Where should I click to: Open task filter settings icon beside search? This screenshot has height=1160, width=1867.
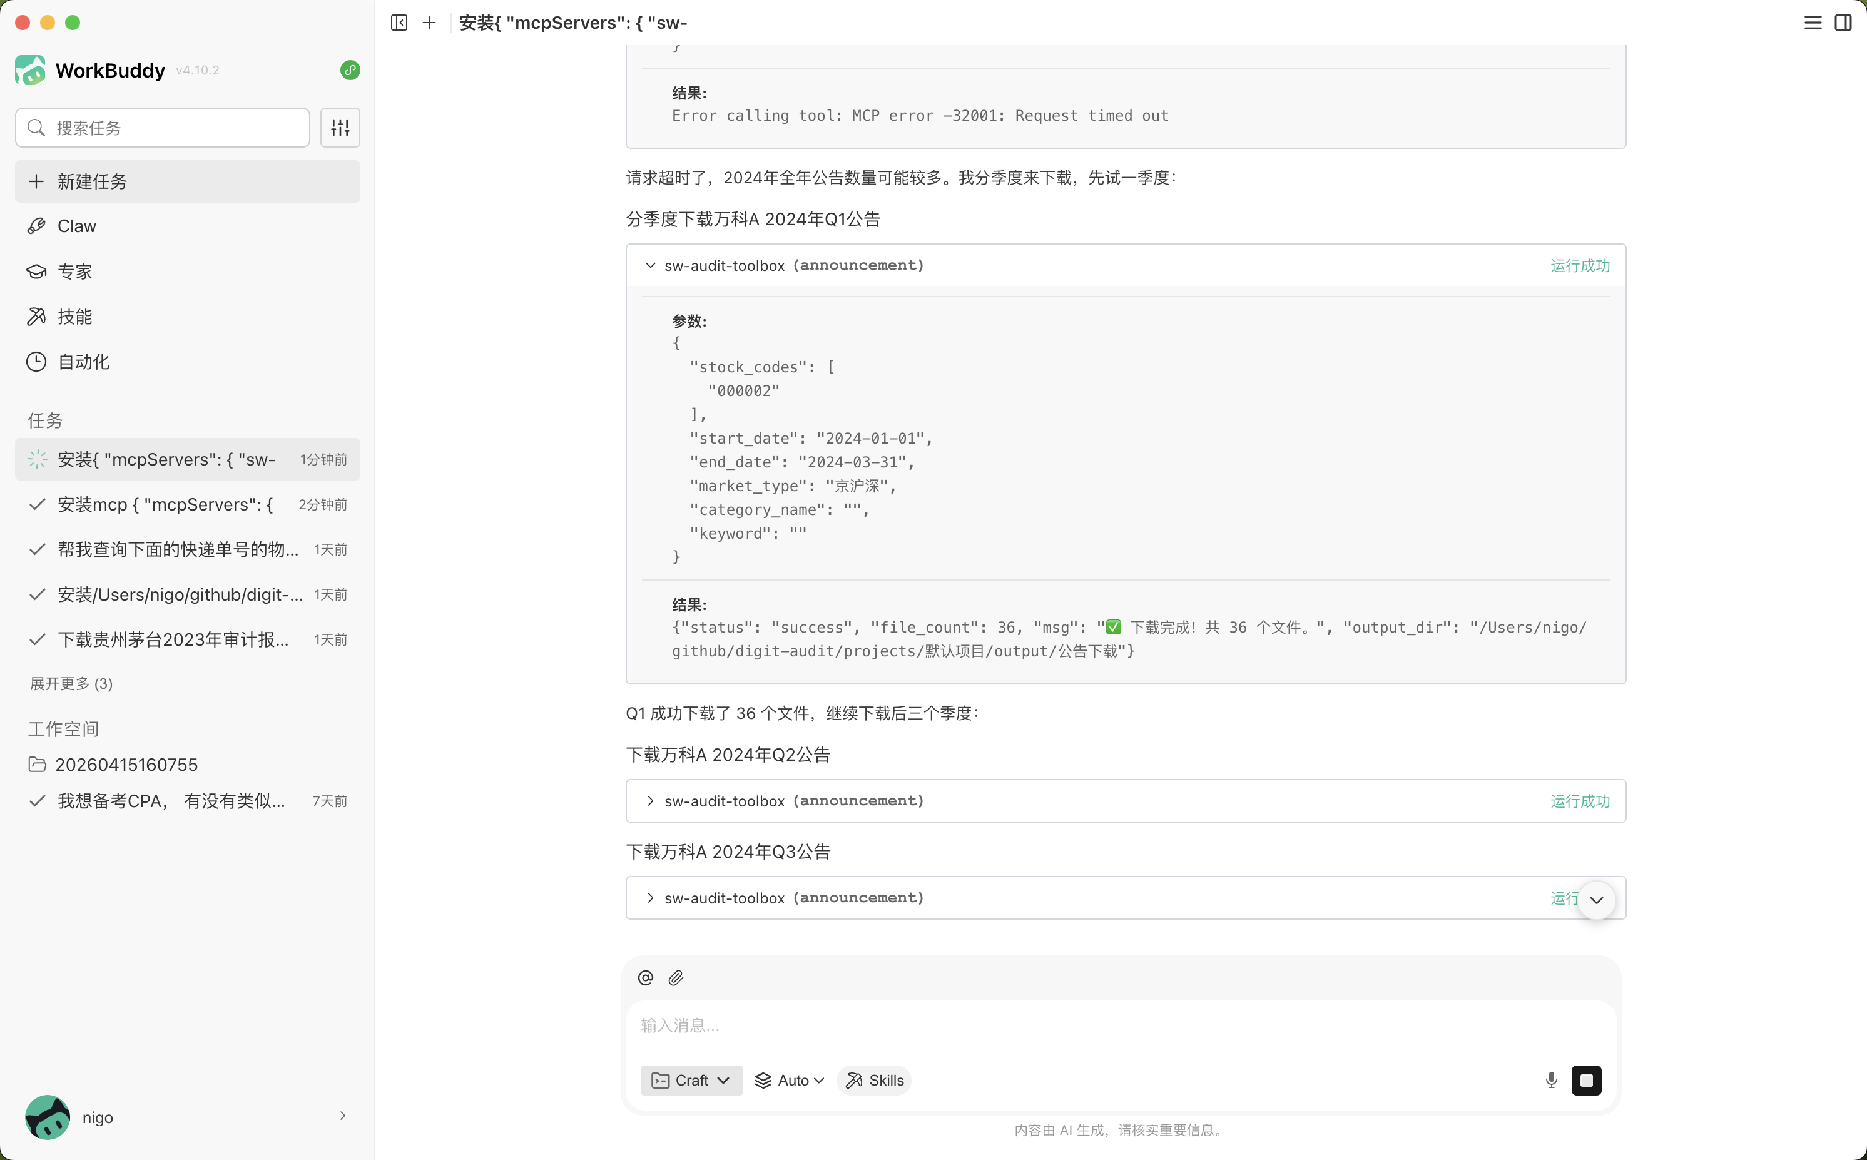click(x=340, y=128)
